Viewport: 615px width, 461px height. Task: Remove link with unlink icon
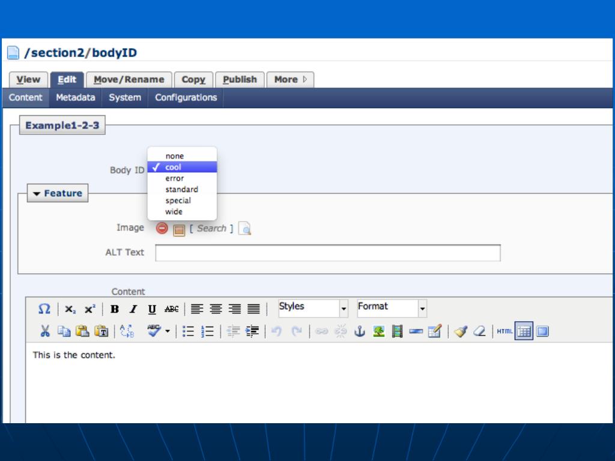(341, 331)
